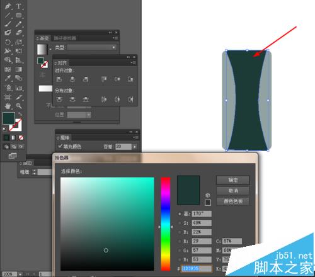Select the Line Segment tool
This screenshot has width=315, height=277.
[x=8, y=15]
